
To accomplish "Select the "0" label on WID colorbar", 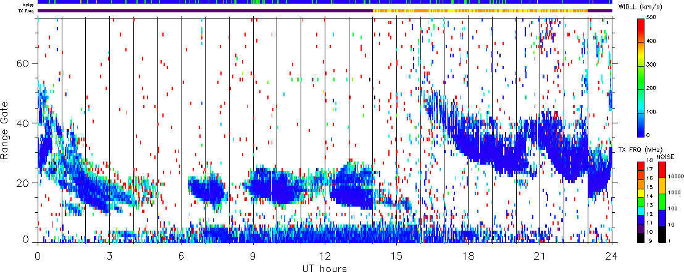I will click(649, 135).
